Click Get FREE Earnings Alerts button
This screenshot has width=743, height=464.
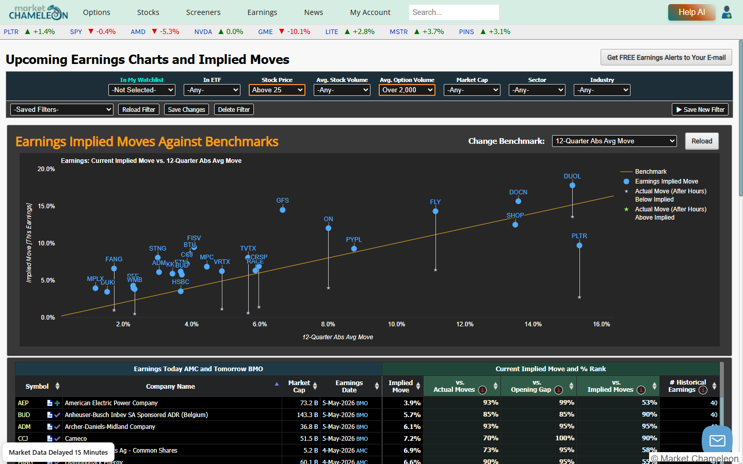tap(666, 57)
